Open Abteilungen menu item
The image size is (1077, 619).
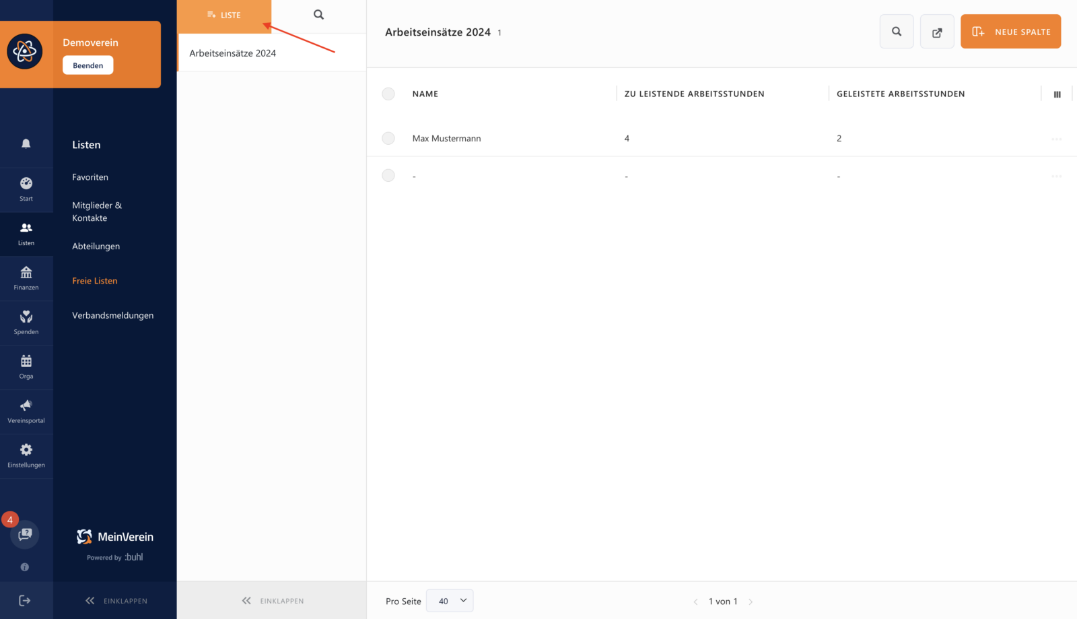click(x=96, y=247)
